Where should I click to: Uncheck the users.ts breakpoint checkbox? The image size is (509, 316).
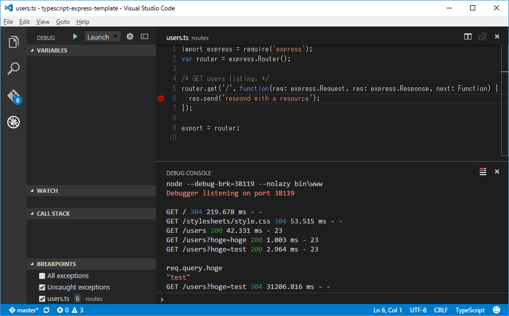point(42,299)
